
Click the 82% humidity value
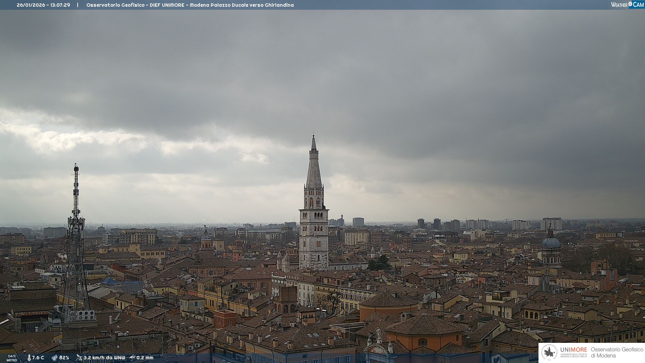tap(64, 358)
